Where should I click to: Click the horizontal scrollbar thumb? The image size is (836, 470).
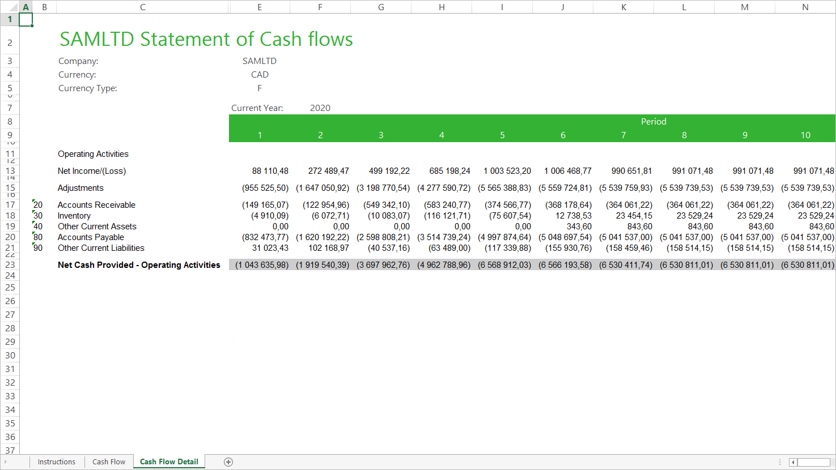(814, 462)
